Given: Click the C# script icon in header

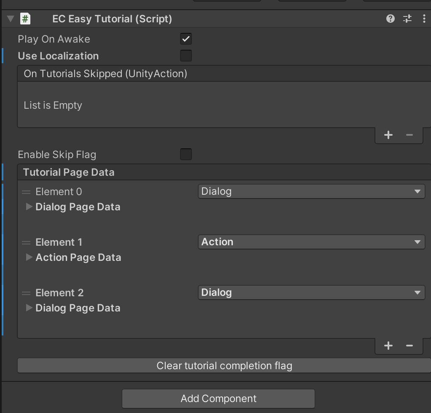Looking at the screenshot, I should (x=25, y=19).
